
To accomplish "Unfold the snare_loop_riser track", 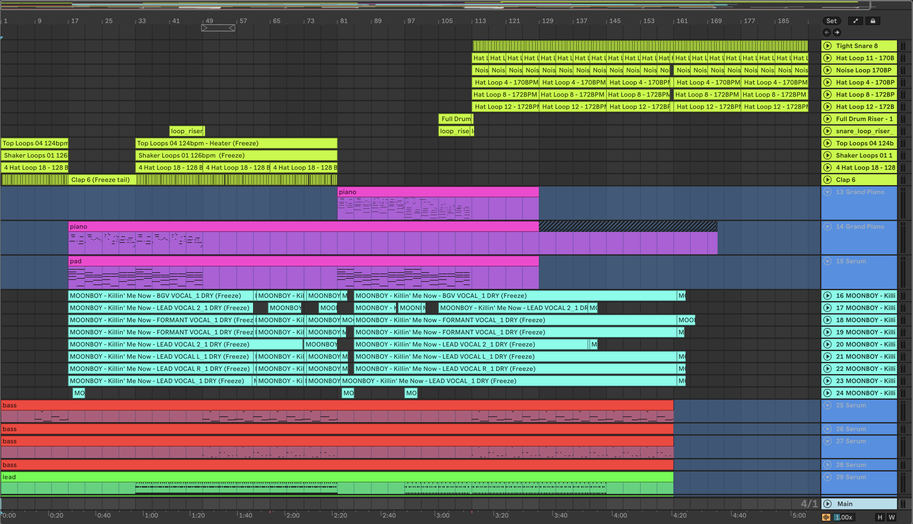I will pos(828,131).
